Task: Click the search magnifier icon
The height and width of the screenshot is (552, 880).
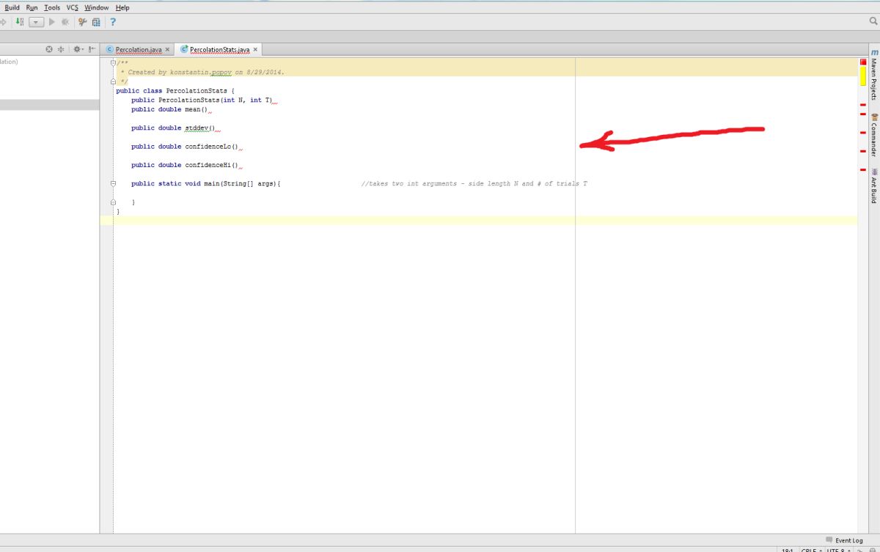Action: [x=873, y=22]
